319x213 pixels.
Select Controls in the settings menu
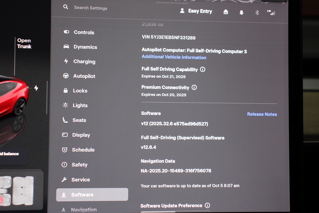(84, 32)
